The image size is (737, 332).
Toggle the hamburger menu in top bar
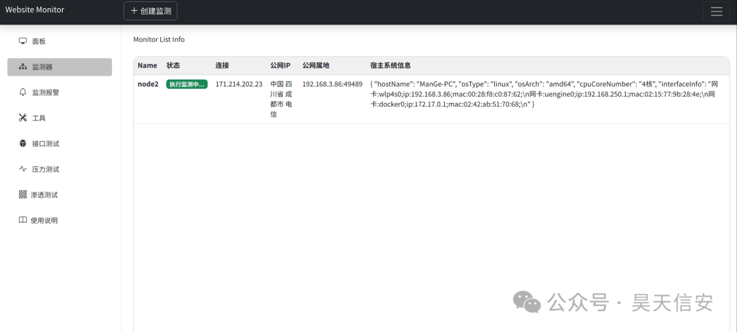tap(717, 12)
